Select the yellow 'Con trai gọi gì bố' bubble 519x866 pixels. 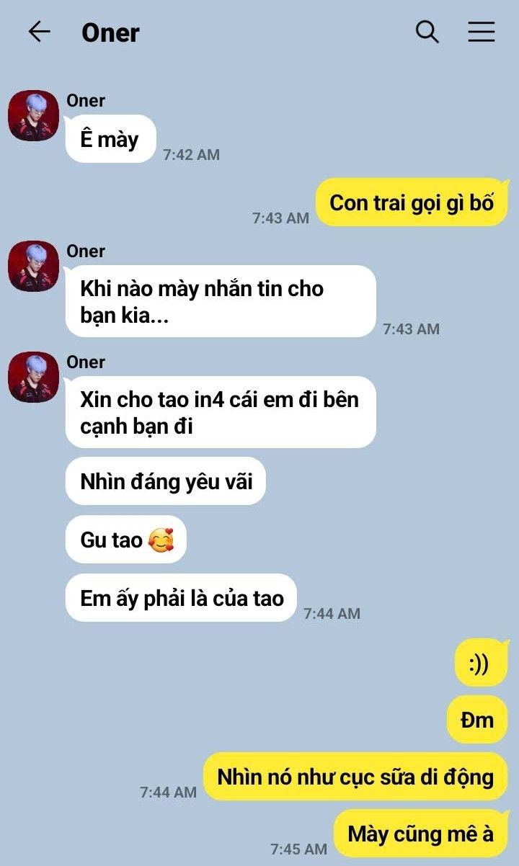pyautogui.click(x=412, y=202)
